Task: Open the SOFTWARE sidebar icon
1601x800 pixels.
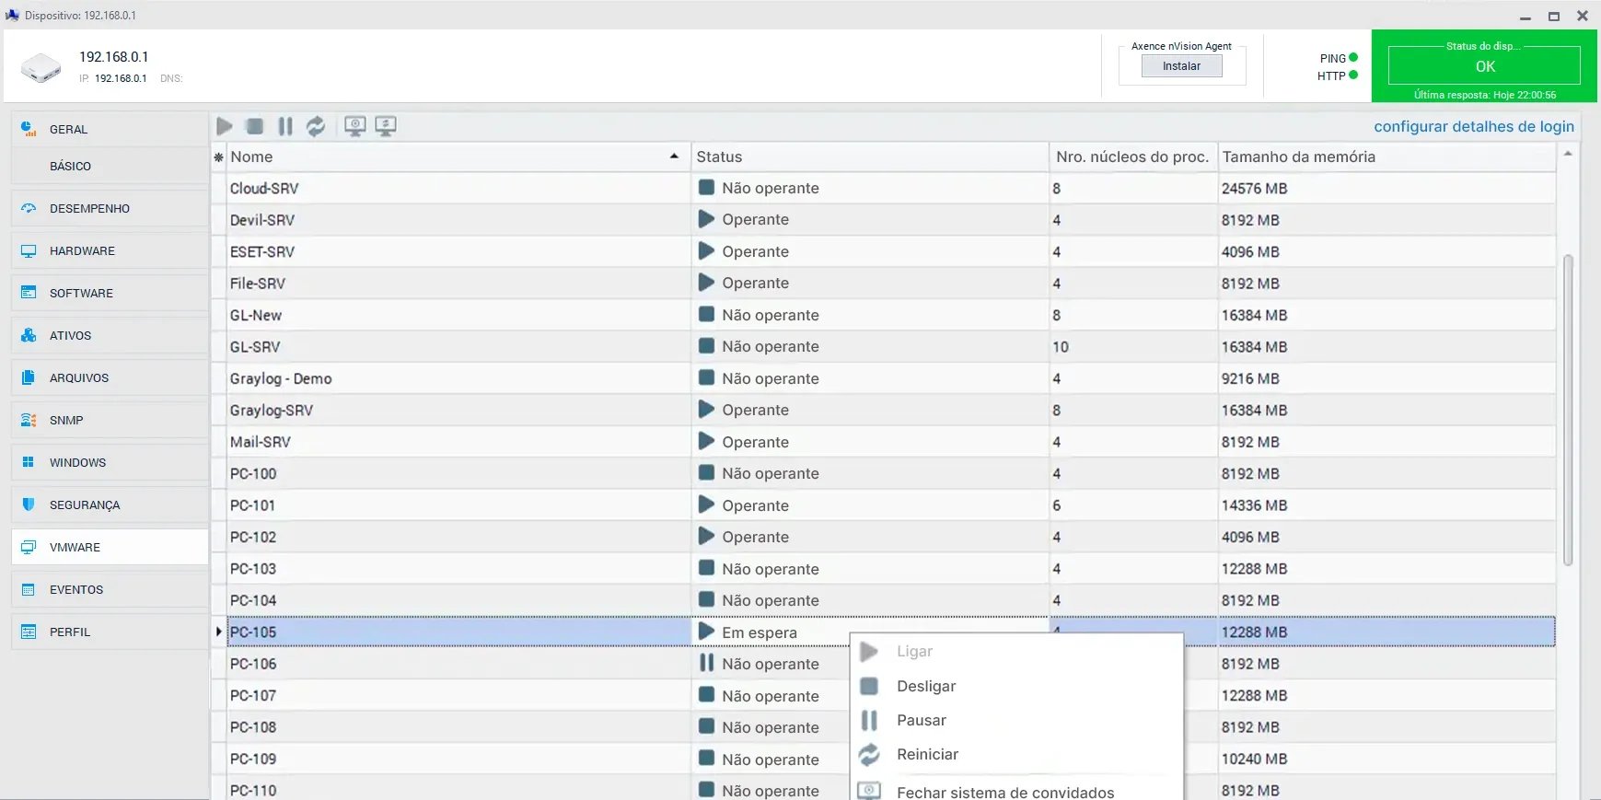Action: pos(29,293)
